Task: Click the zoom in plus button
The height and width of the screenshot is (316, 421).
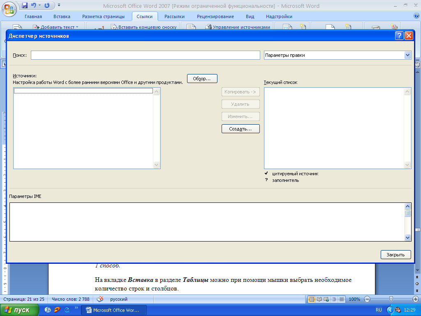Action: click(x=415, y=299)
